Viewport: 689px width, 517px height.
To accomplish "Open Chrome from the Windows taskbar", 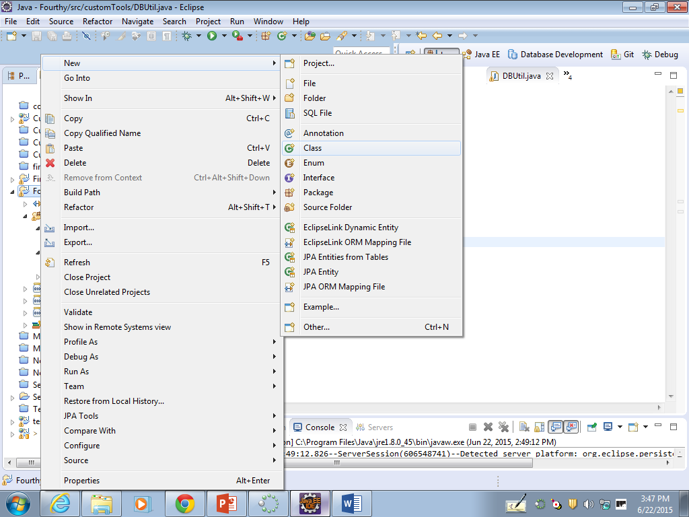I will [x=185, y=503].
